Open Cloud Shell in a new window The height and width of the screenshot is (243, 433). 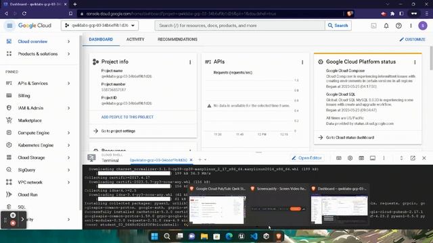click(413, 158)
